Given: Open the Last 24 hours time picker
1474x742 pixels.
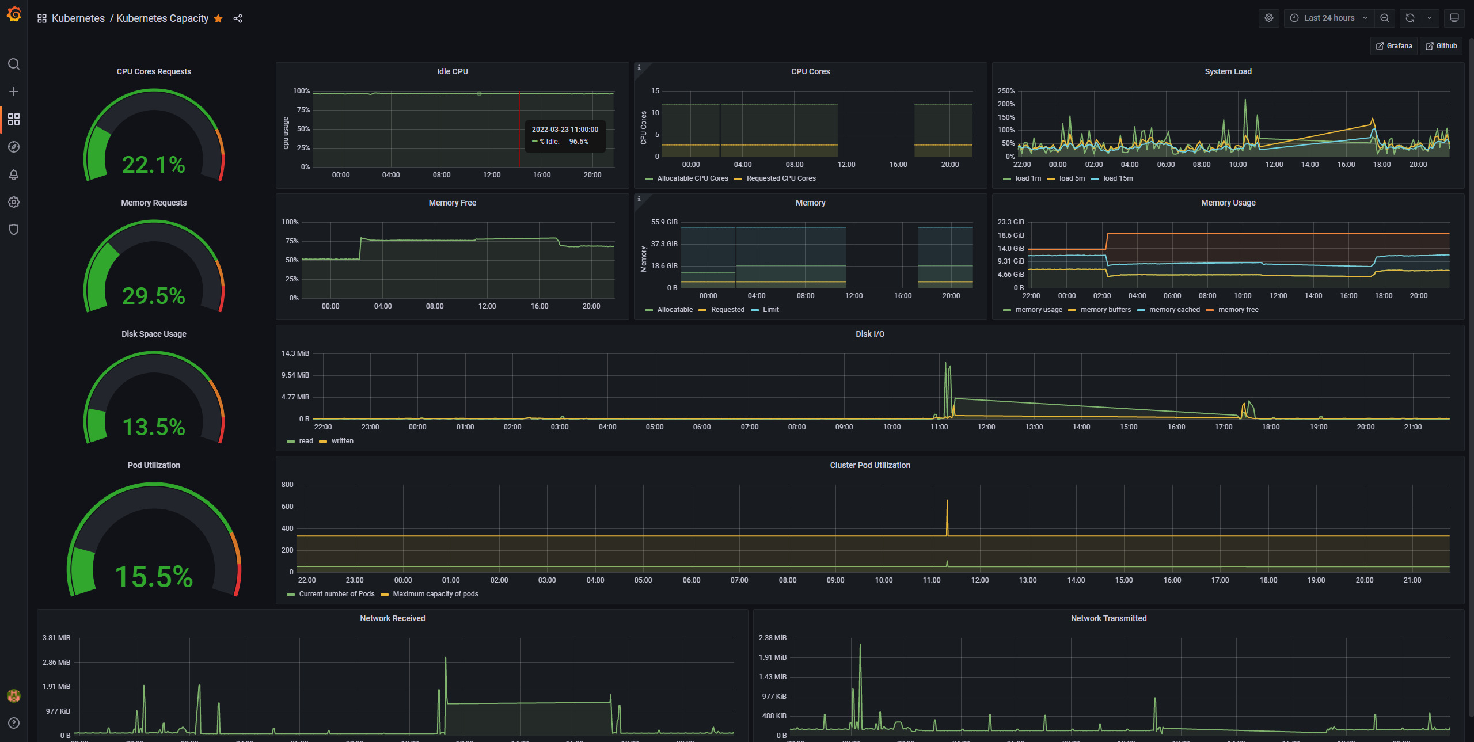Looking at the screenshot, I should [1329, 18].
